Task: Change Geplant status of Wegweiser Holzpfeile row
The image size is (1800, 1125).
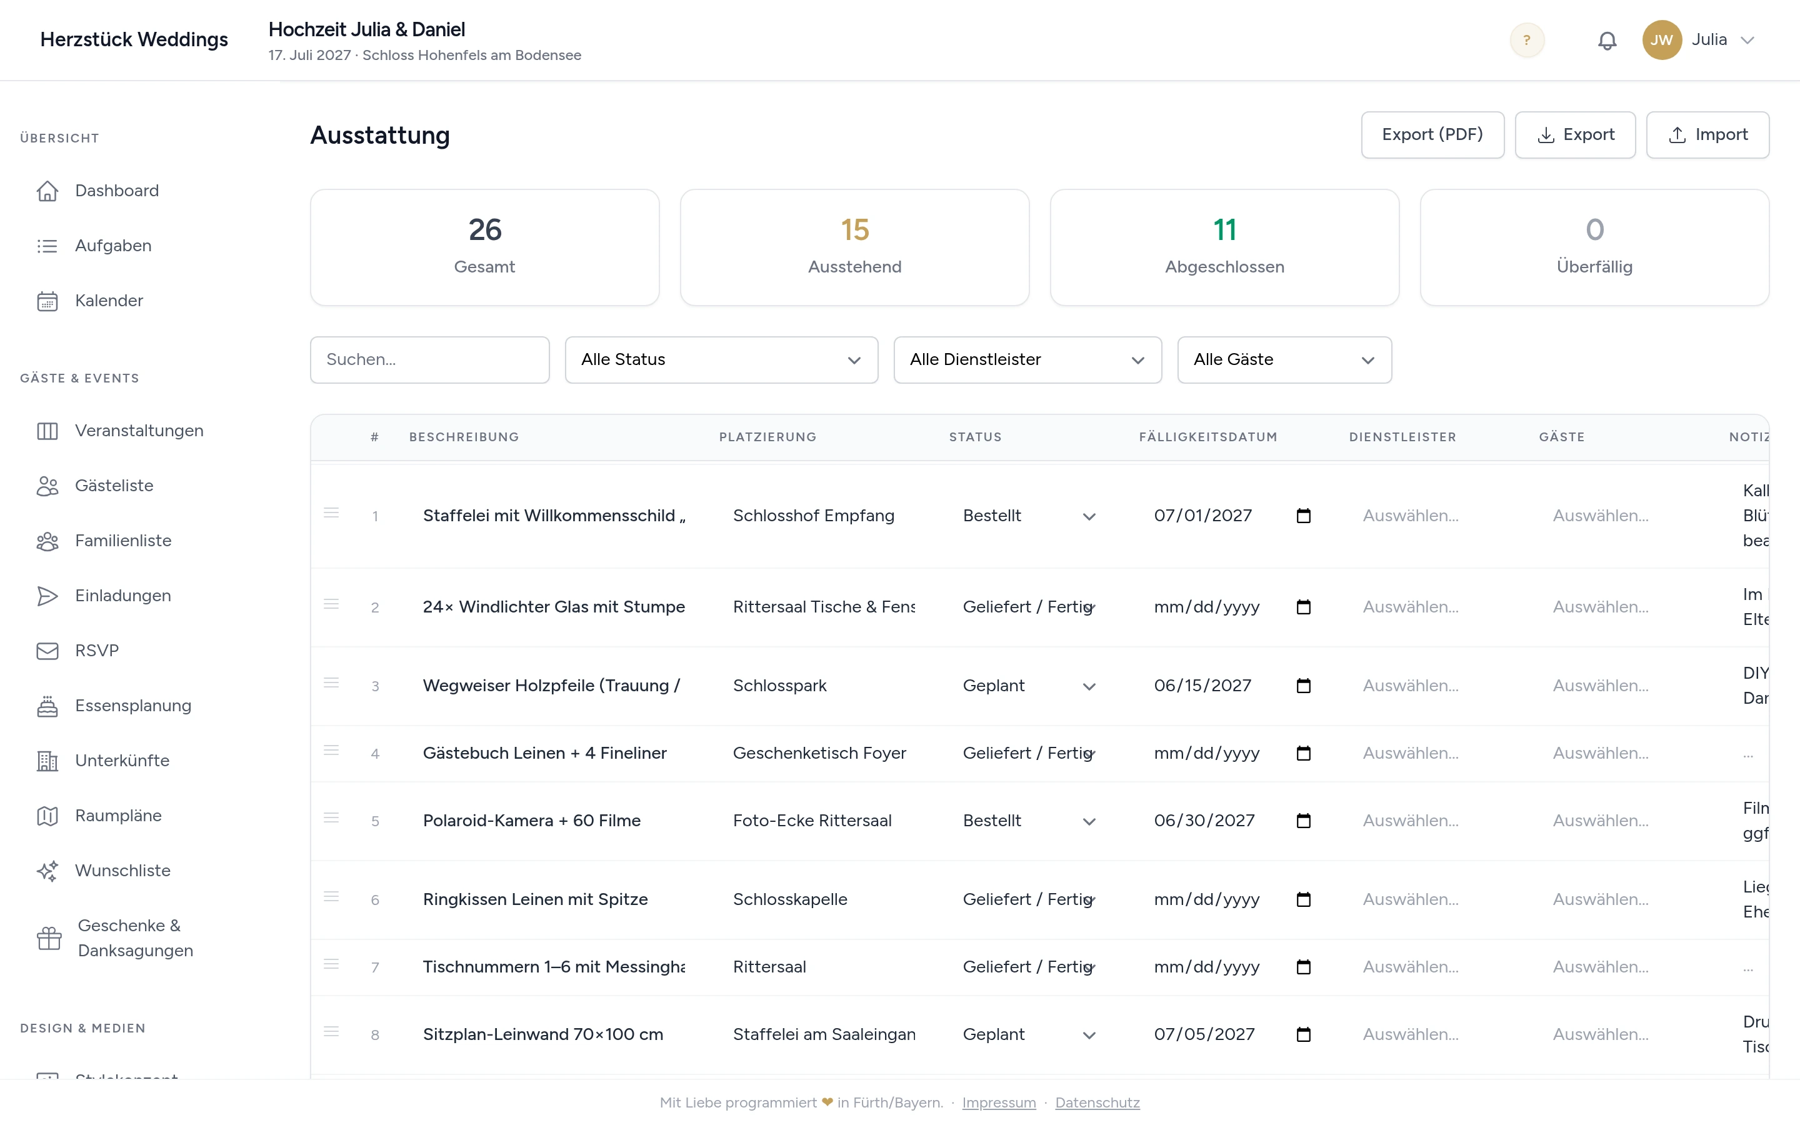Action: click(x=1029, y=686)
